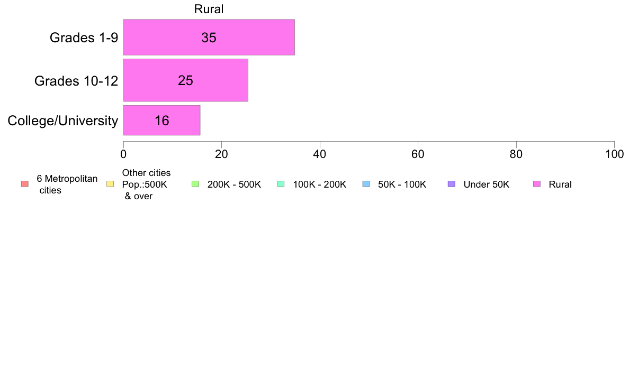
Task: Select the 100K - 200K legend text
Action: coord(319,184)
